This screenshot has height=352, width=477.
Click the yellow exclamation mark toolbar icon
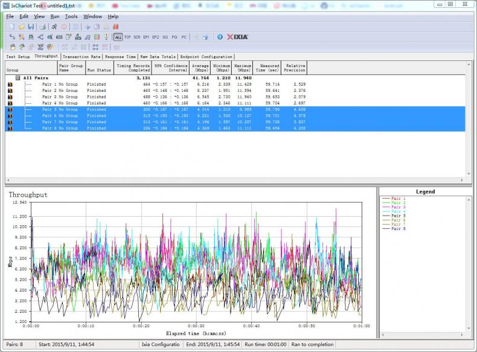106,37
